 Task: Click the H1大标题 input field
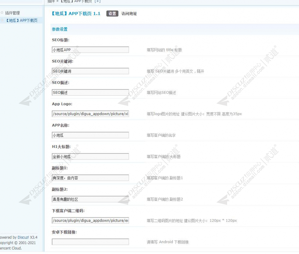coord(90,156)
